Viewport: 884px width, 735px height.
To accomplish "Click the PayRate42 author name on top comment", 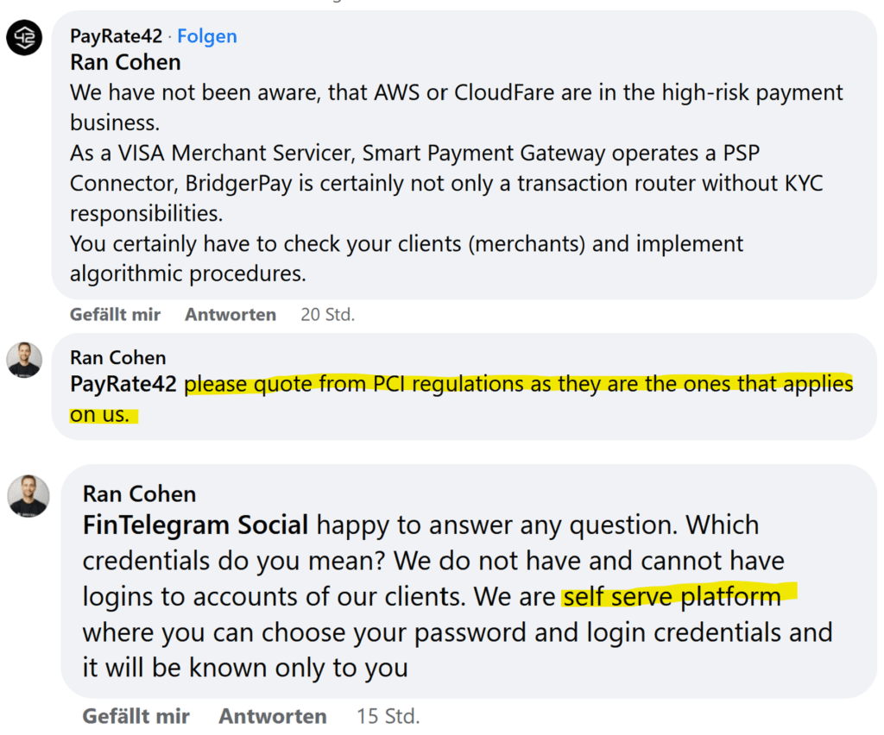I will tap(117, 36).
